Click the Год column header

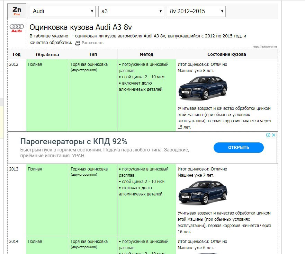[17, 54]
